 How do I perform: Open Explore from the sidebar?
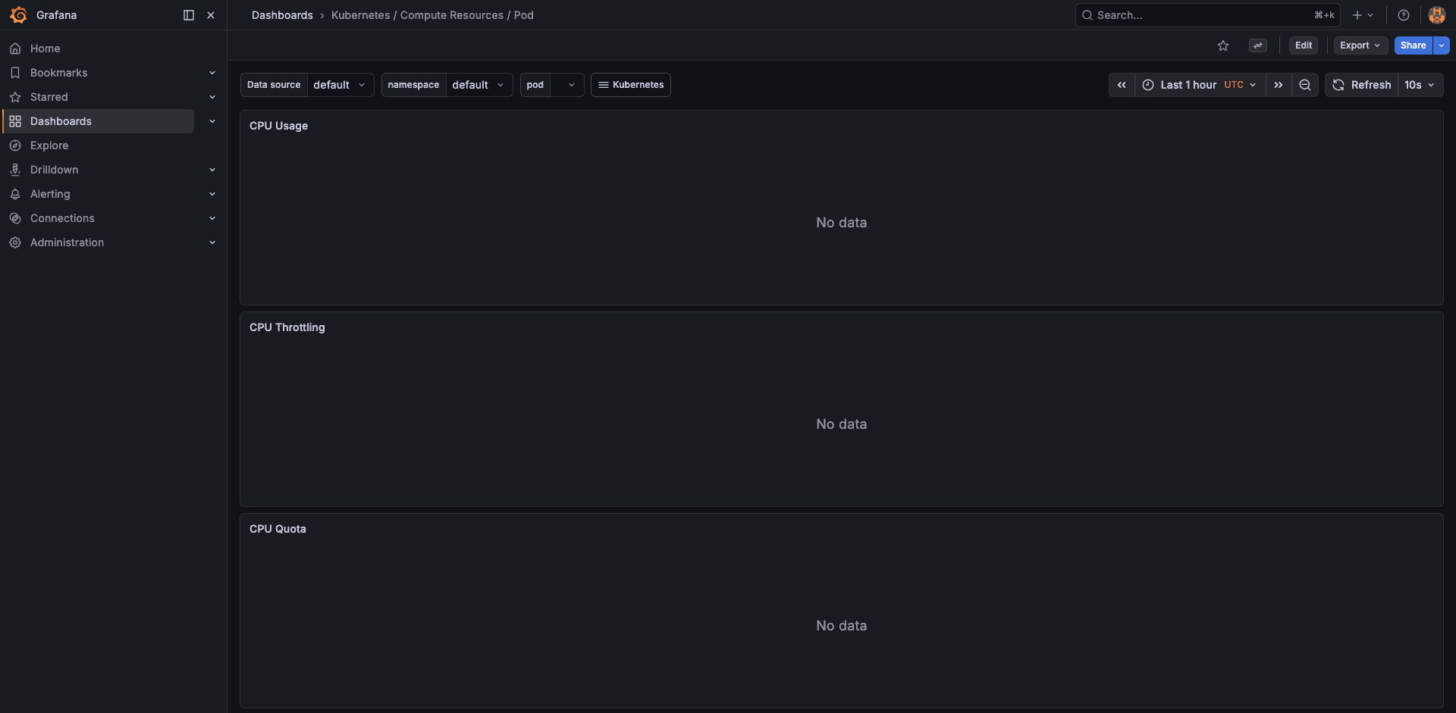click(49, 145)
